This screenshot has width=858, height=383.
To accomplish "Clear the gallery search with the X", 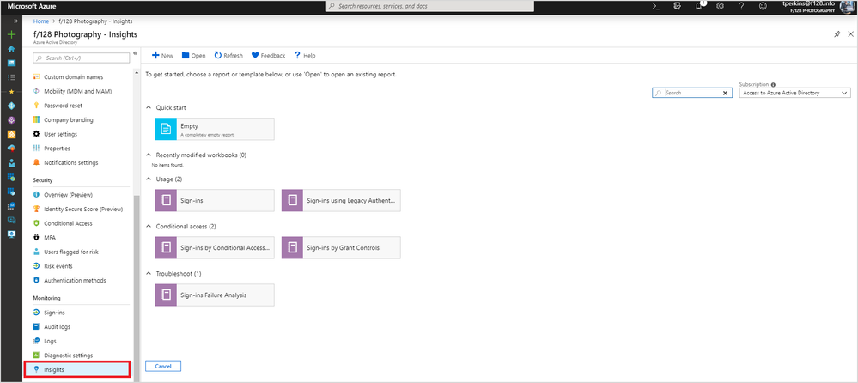I will click(x=726, y=93).
